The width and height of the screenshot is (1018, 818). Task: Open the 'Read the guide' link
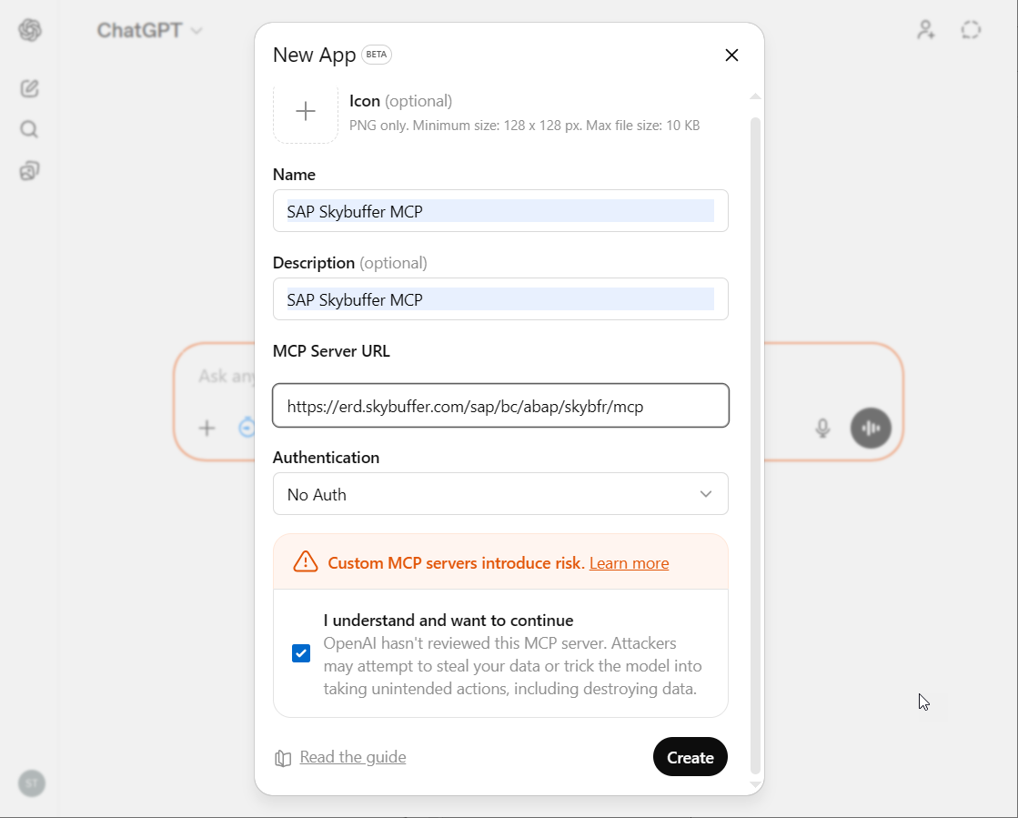point(352,757)
